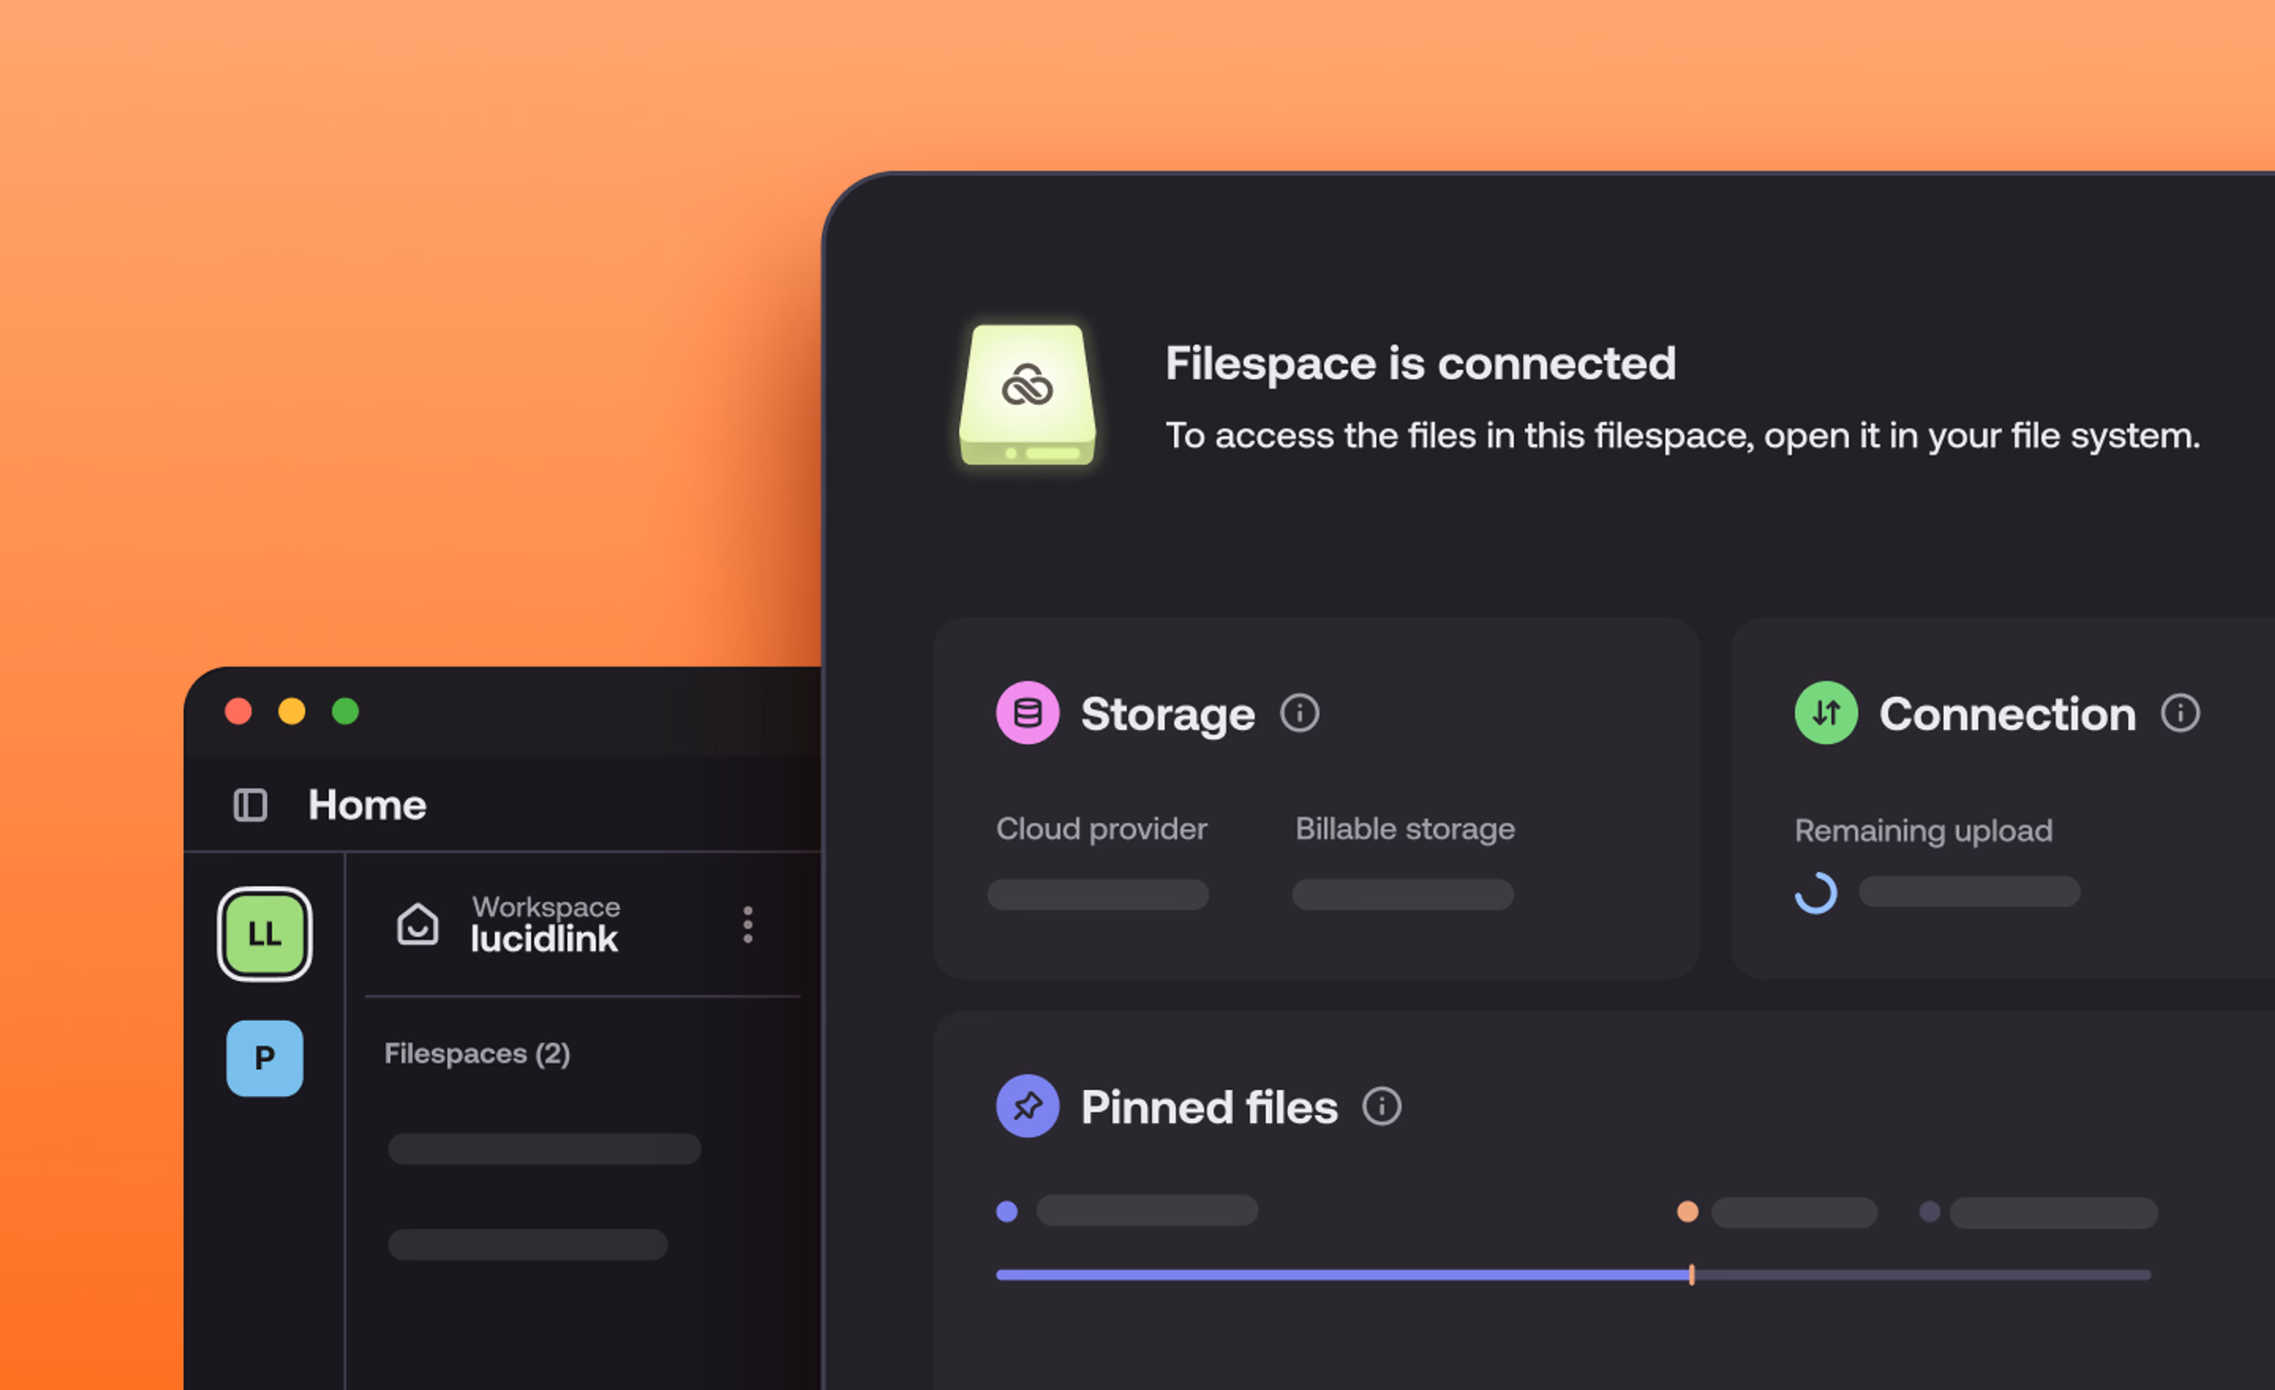Click the Remaining upload loading spinner

coord(1815,893)
